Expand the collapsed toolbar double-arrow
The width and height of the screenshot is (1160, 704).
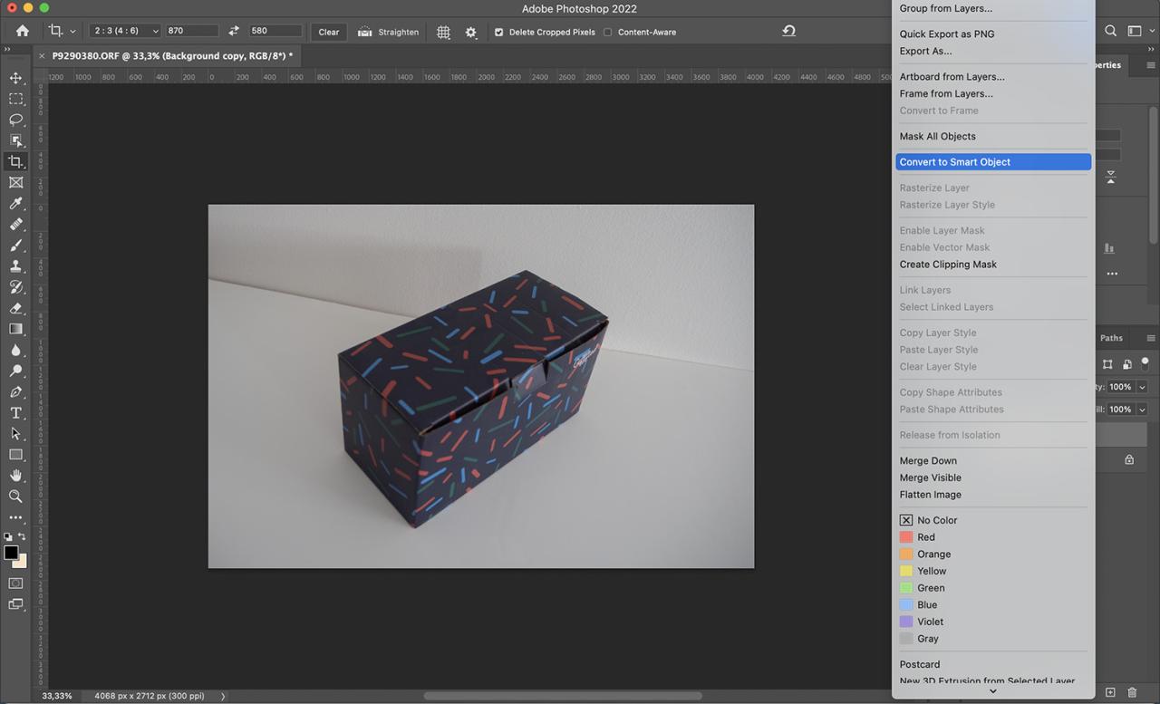(7, 49)
